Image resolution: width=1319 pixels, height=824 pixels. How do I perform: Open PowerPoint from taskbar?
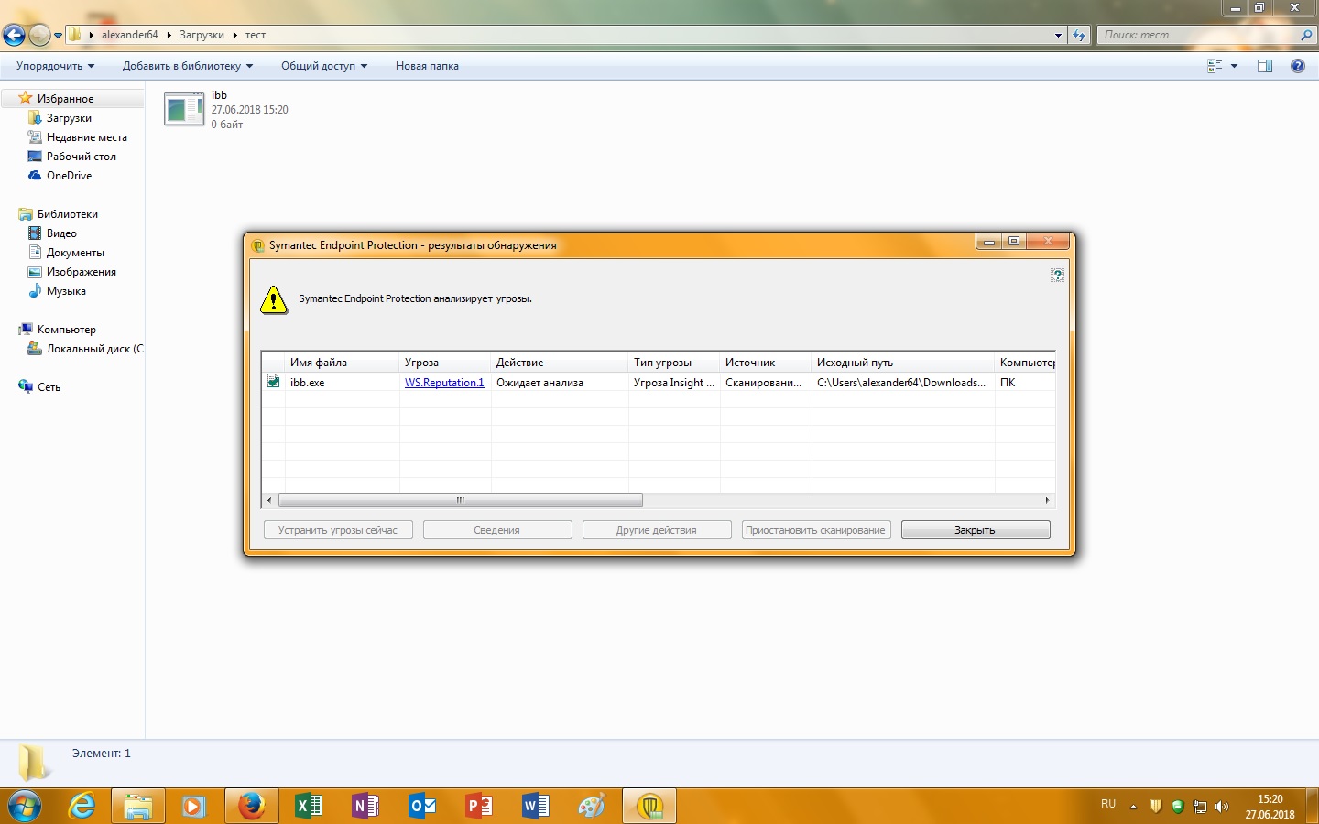pyautogui.click(x=479, y=806)
